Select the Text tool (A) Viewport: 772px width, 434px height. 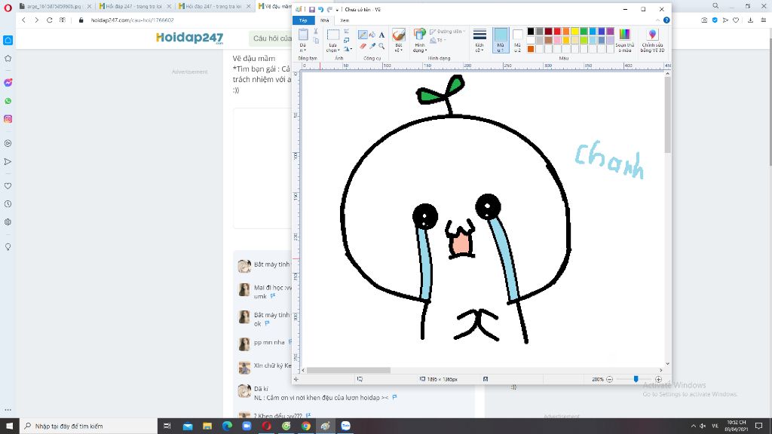click(x=381, y=35)
